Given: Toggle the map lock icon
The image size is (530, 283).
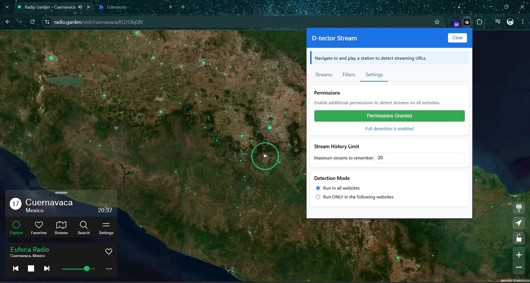Looking at the screenshot, I should (518, 238).
